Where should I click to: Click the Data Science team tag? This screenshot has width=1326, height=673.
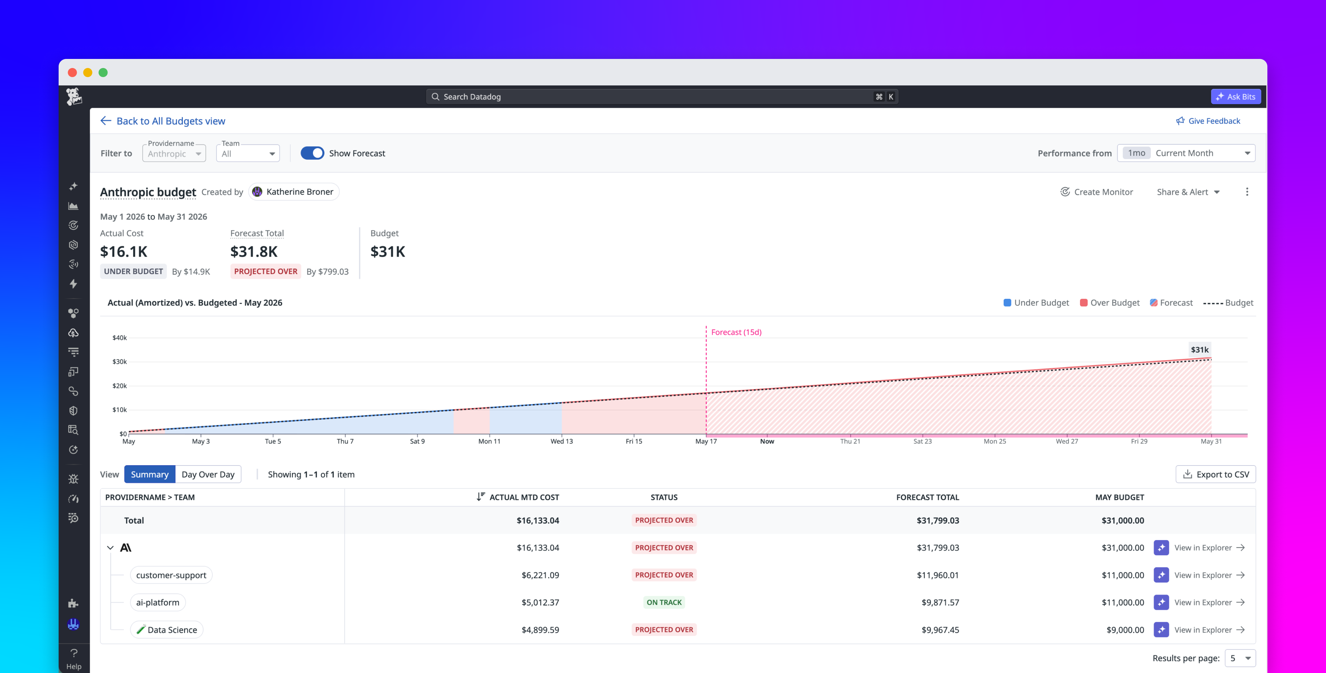pyautogui.click(x=166, y=629)
